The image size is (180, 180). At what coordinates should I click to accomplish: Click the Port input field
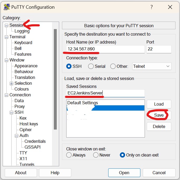pos(159,49)
